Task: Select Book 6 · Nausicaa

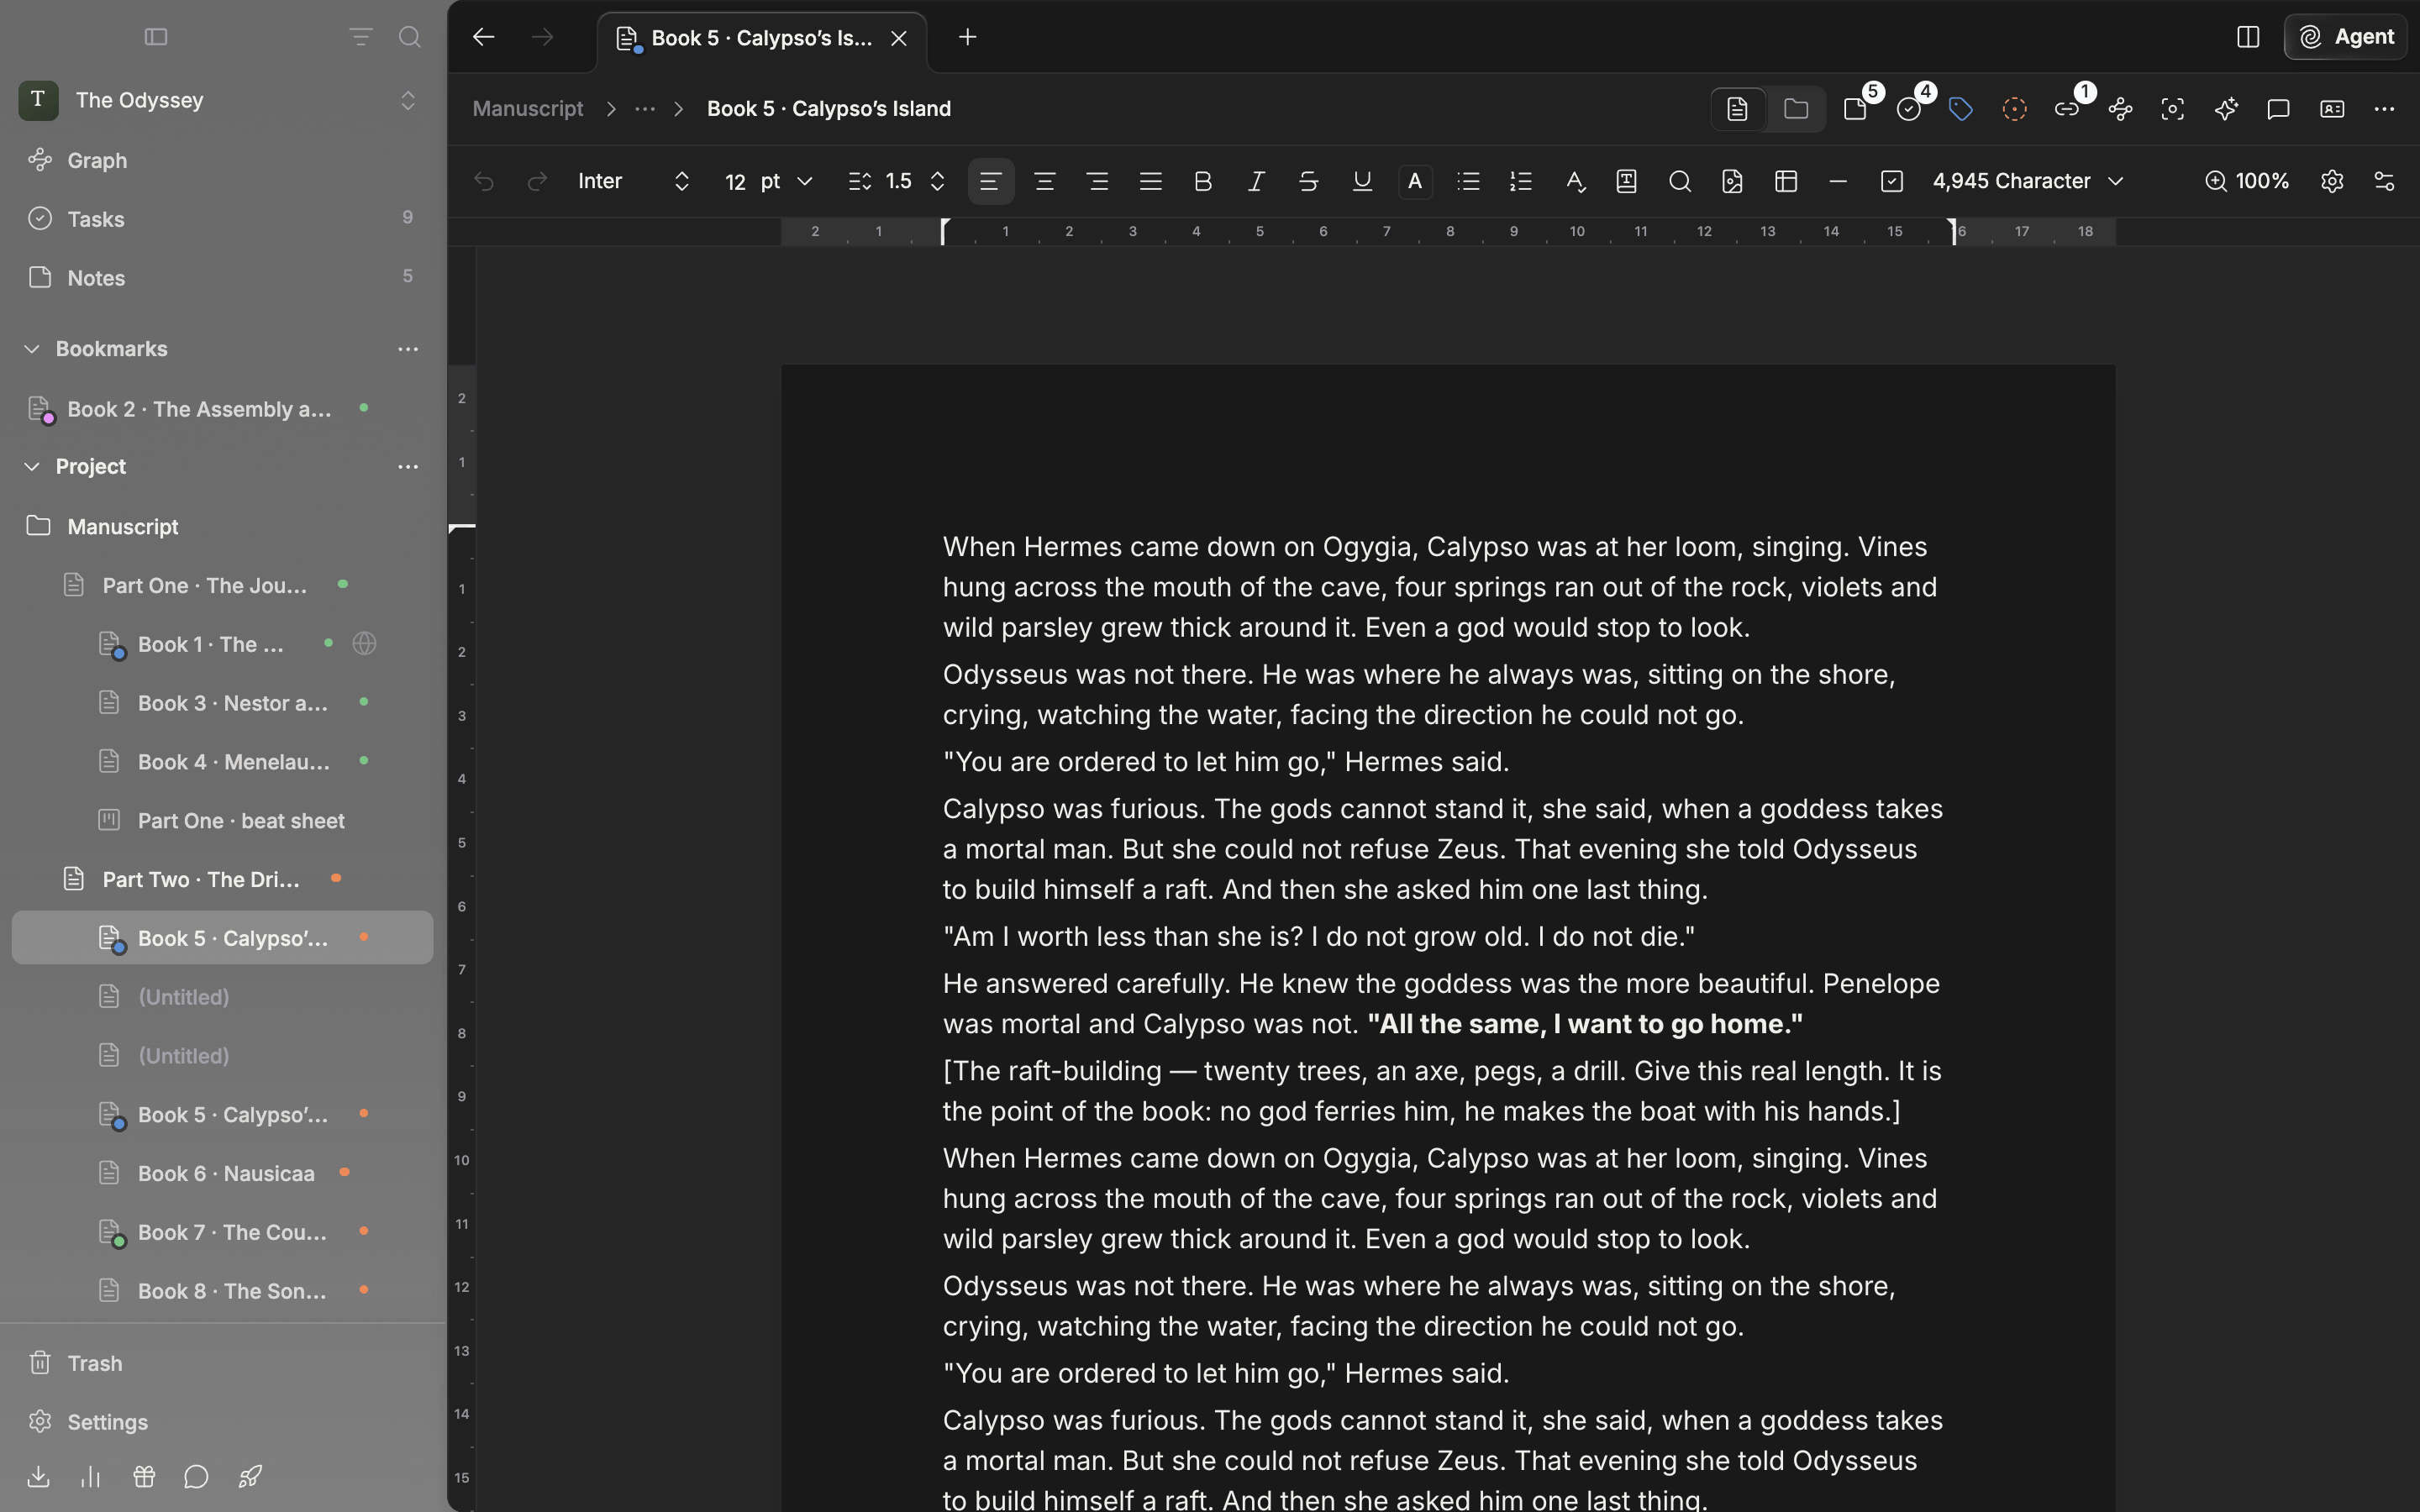Action: pos(222,1173)
